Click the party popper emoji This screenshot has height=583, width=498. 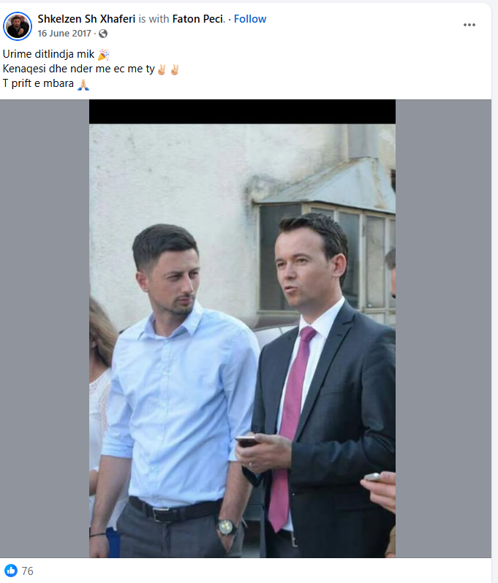pyautogui.click(x=103, y=55)
